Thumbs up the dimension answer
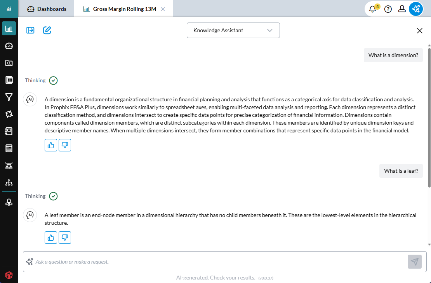431x283 pixels. tap(51, 145)
